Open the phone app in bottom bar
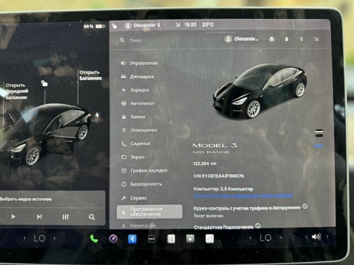354x265 pixels. [x=93, y=239]
